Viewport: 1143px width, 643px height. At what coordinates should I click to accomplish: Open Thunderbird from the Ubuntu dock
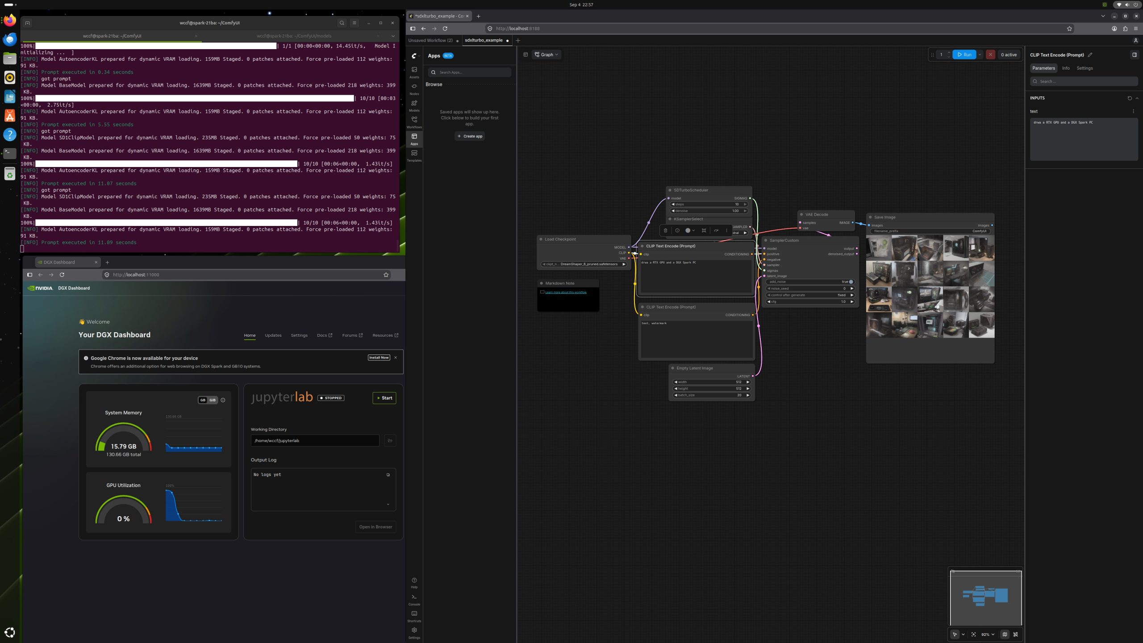point(10,39)
